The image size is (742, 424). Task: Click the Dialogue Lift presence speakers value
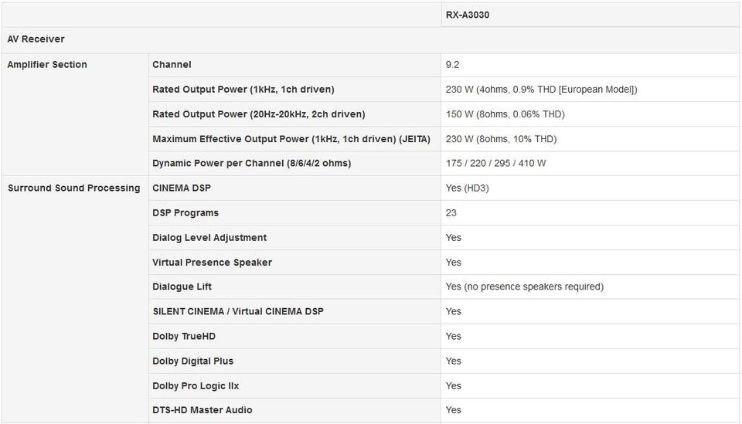click(524, 287)
